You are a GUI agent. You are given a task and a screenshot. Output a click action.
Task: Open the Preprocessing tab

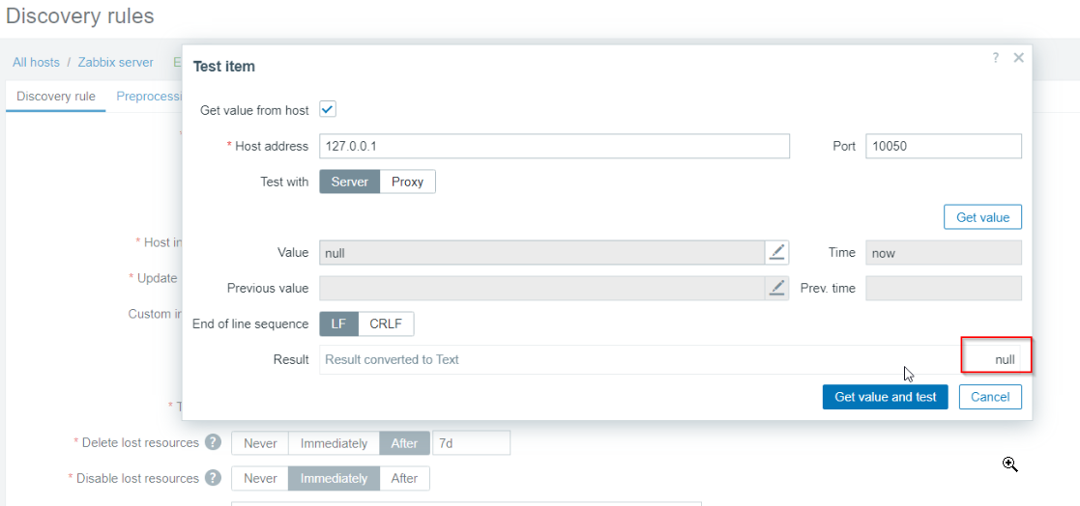tap(149, 97)
